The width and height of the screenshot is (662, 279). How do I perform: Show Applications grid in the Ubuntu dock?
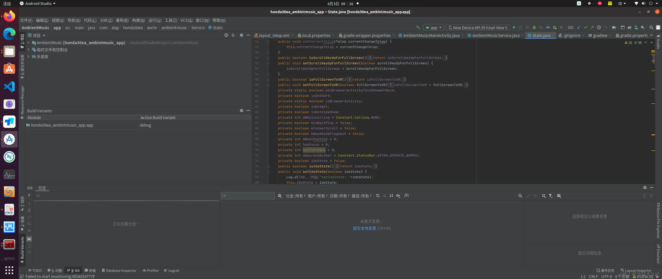point(9,270)
